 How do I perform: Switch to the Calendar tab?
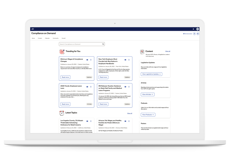tap(47, 38)
